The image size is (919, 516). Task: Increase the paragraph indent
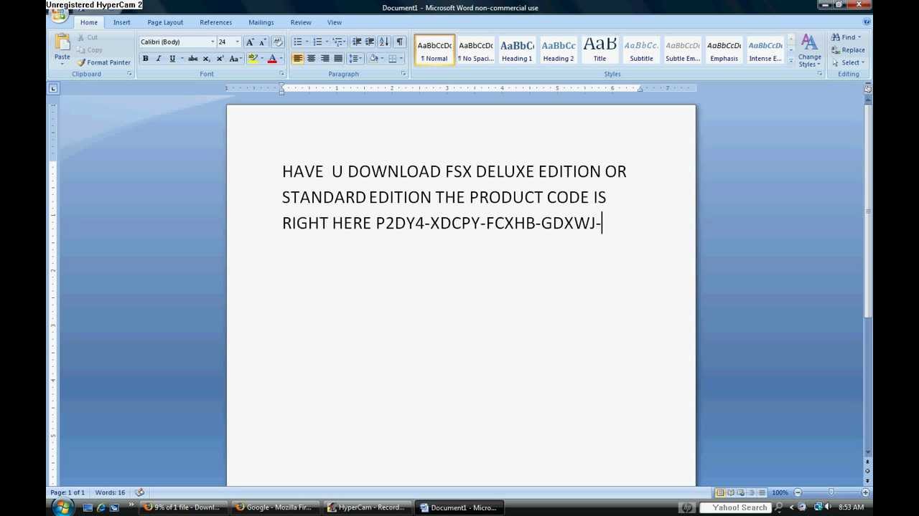[x=370, y=42]
